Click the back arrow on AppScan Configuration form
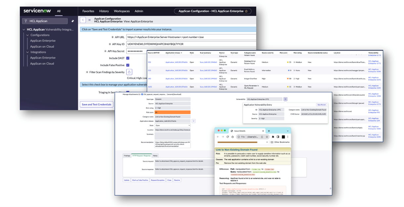This screenshot has height=207, width=404. coord(83,20)
